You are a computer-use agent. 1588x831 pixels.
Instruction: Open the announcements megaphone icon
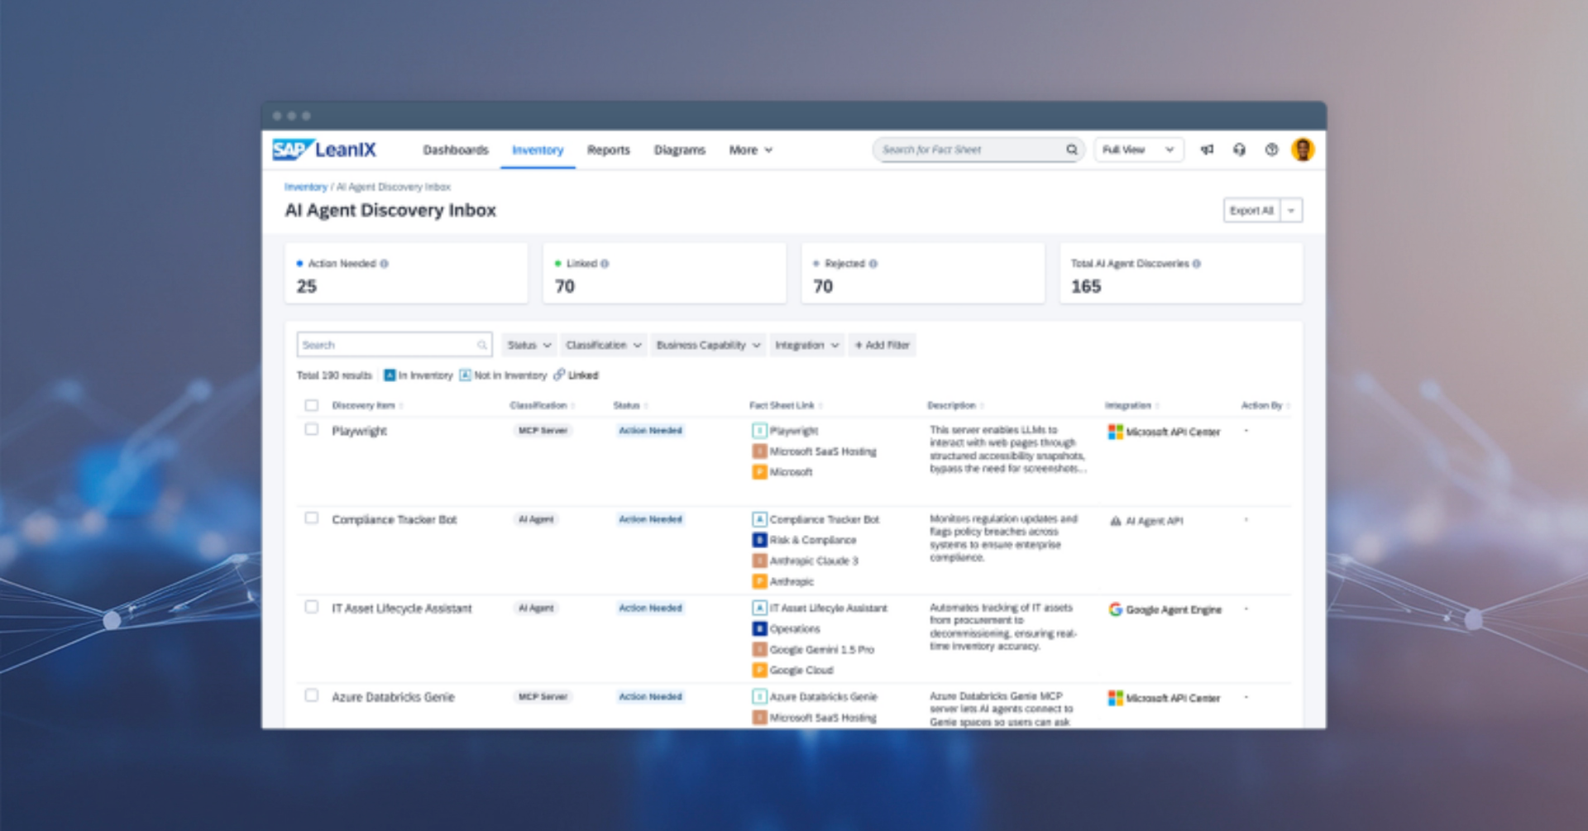[1208, 150]
